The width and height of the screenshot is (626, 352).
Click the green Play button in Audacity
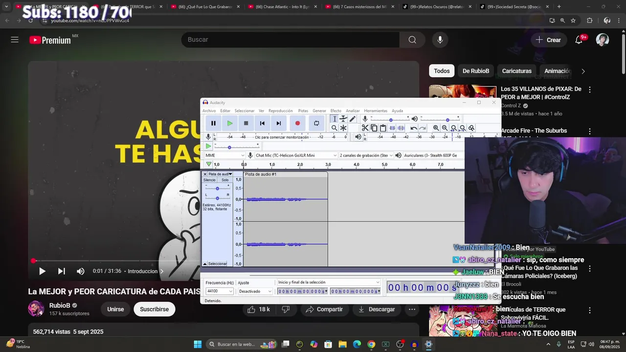pyautogui.click(x=229, y=123)
